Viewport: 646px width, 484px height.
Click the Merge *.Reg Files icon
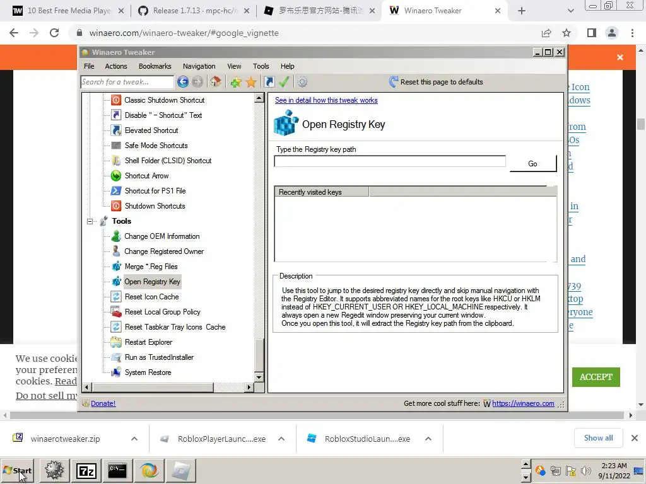pyautogui.click(x=116, y=267)
